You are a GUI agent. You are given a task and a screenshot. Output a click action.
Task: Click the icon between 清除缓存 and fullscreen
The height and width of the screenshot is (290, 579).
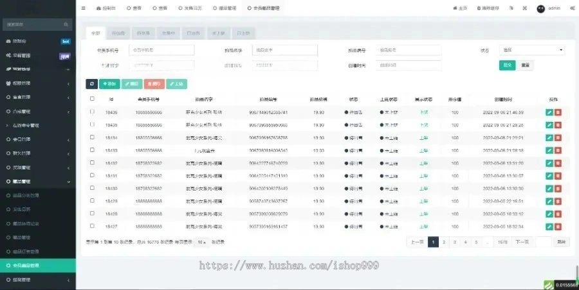pos(511,8)
